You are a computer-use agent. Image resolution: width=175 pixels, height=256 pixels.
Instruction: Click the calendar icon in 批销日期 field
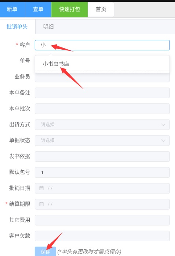coord(41,188)
